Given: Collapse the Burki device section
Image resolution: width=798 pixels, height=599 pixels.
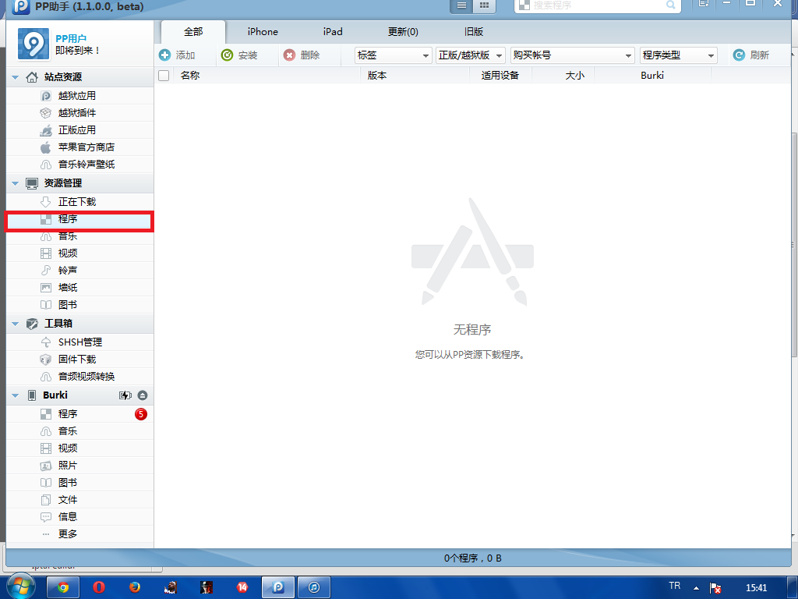Looking at the screenshot, I should pos(16,395).
